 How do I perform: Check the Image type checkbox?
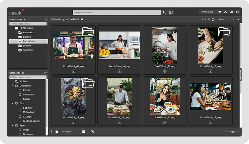tap(20, 130)
